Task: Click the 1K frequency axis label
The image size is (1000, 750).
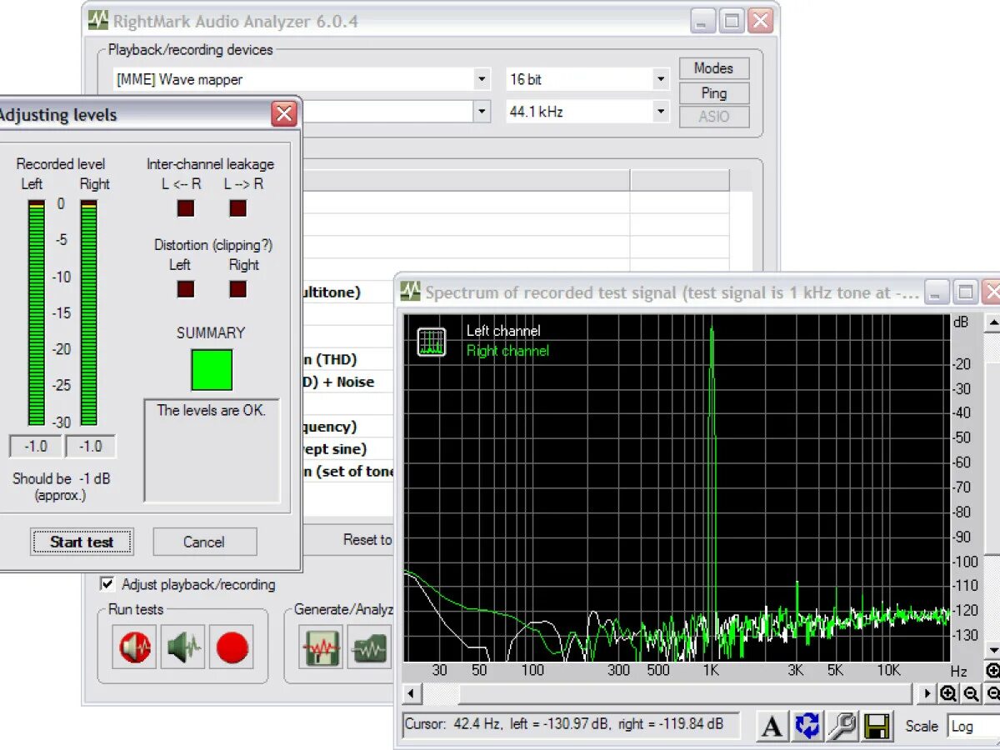Action: pos(710,670)
